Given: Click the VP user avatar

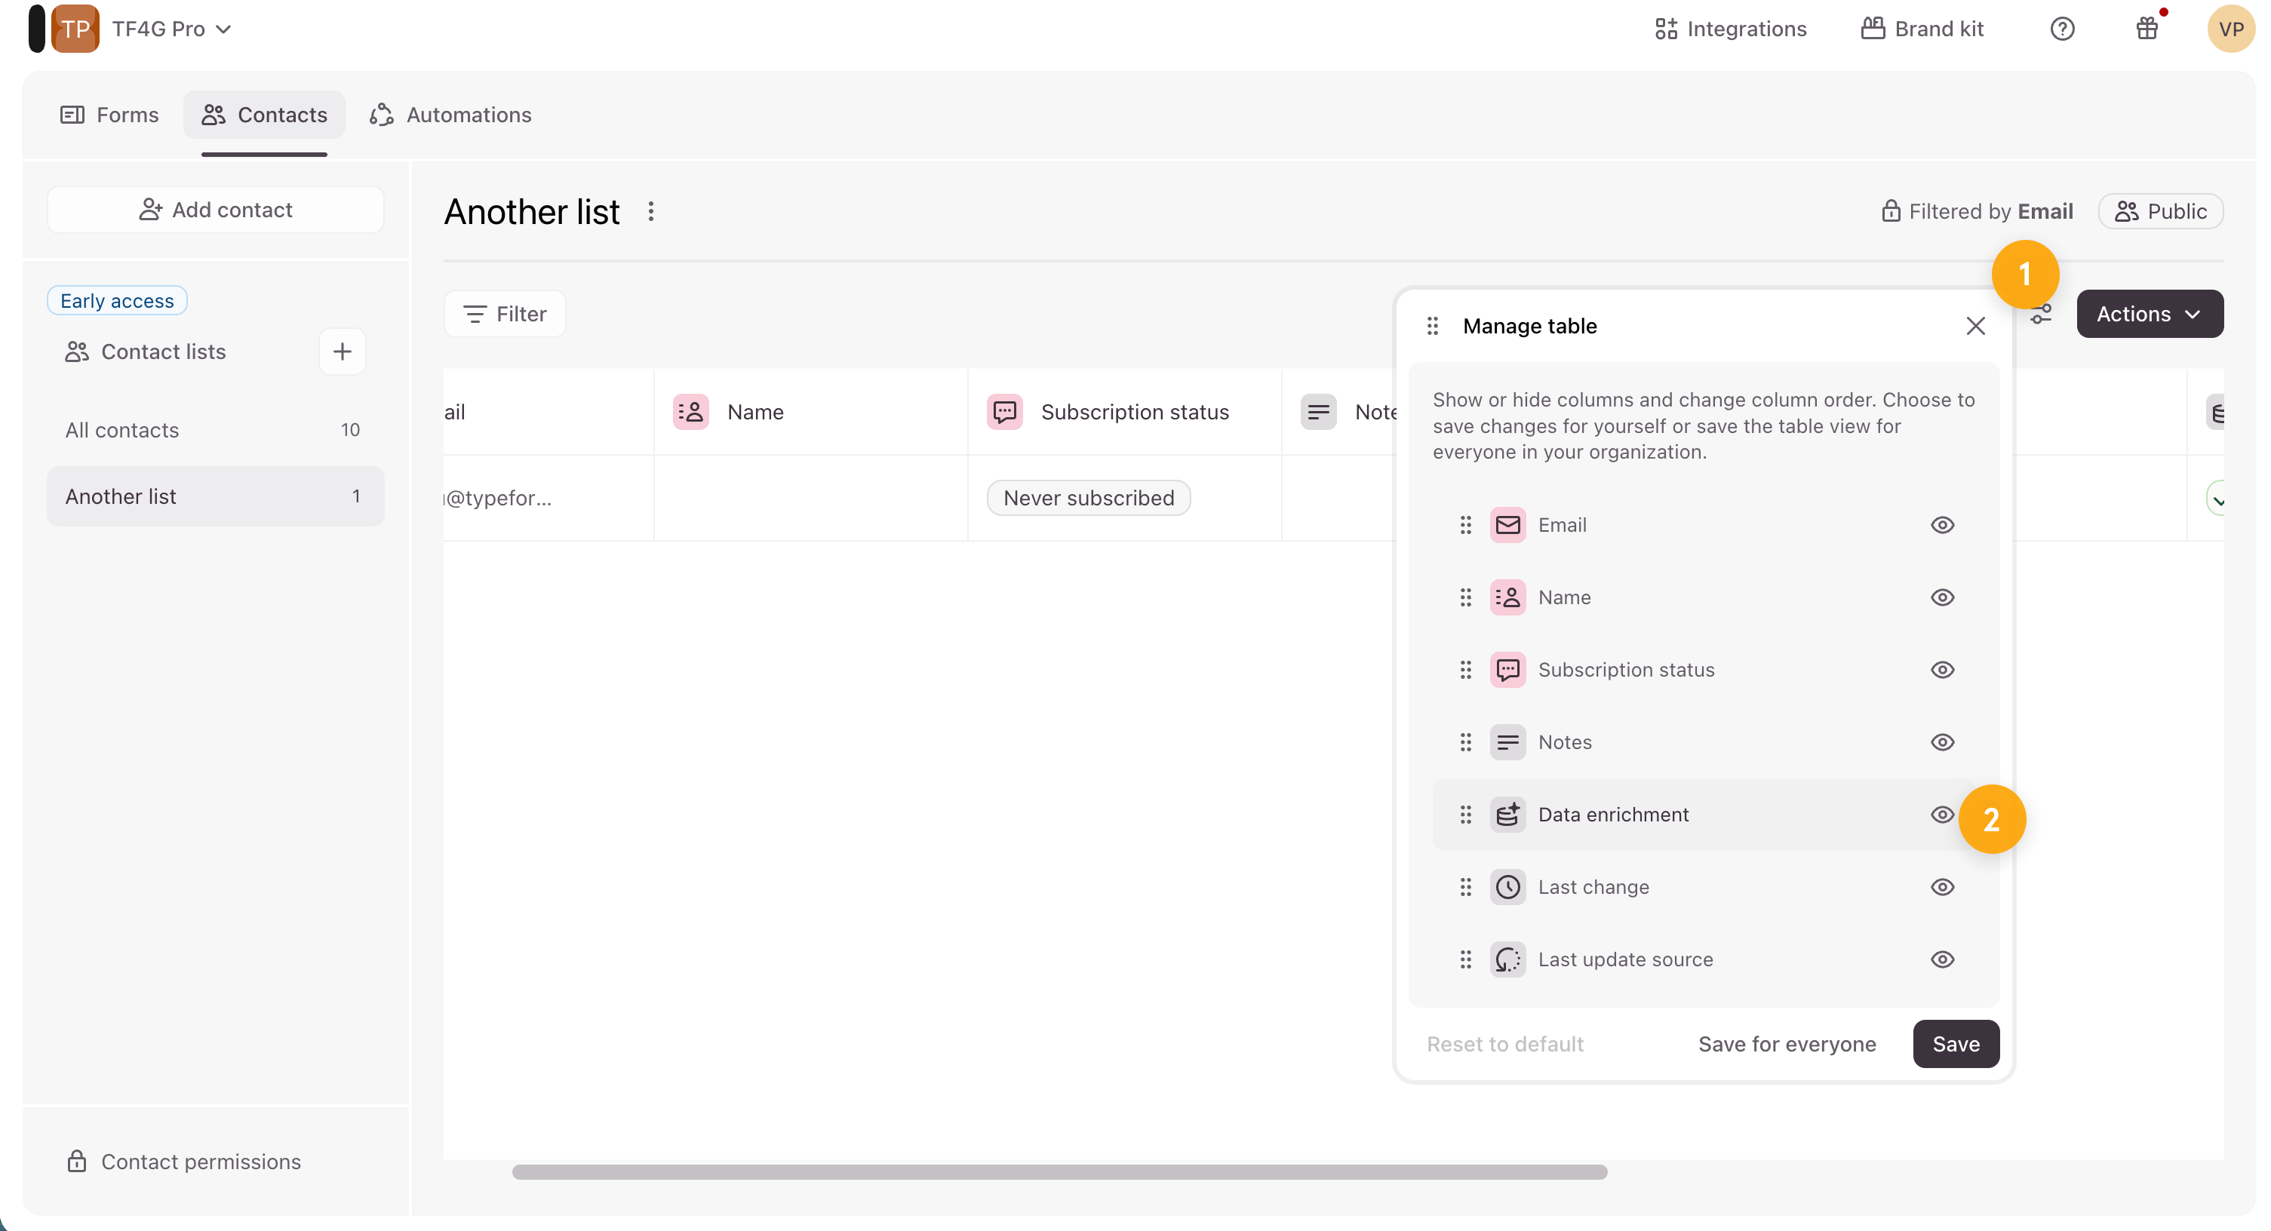Looking at the screenshot, I should 2230,29.
